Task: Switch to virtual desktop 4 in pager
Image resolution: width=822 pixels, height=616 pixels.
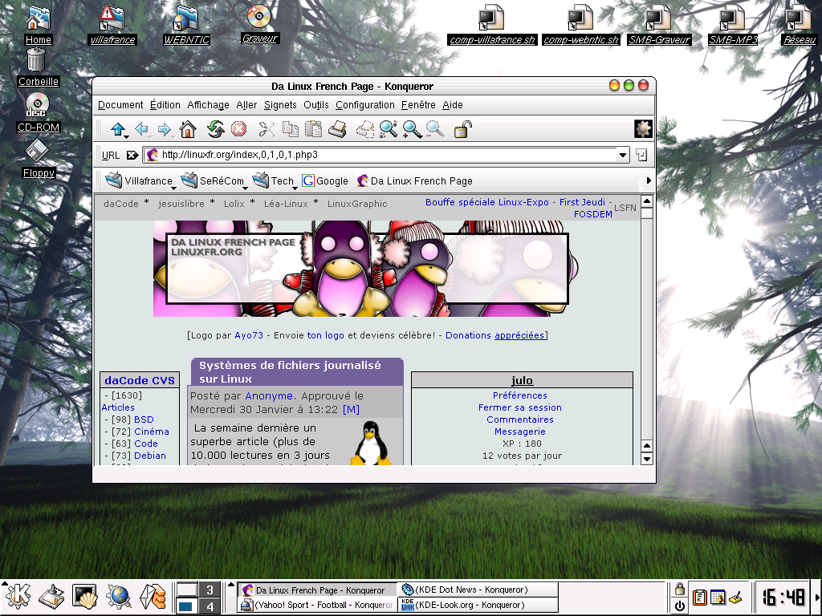Action: point(210,606)
